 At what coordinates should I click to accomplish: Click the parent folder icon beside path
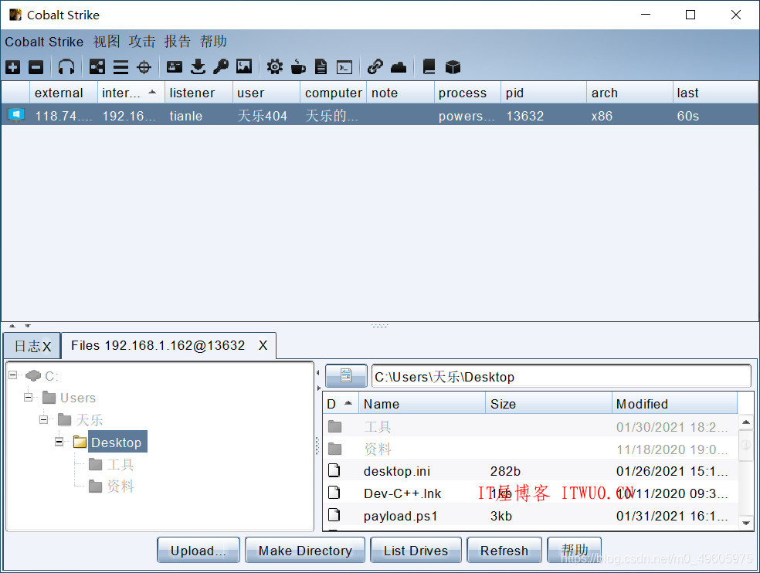(x=346, y=376)
